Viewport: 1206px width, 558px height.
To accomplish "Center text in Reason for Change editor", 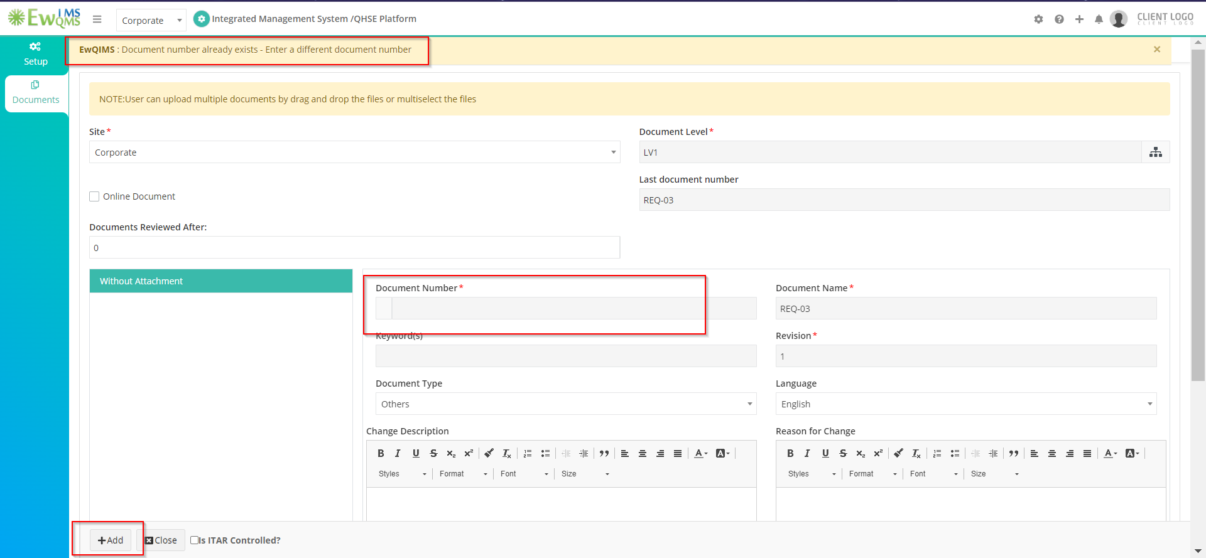I will (x=1052, y=453).
